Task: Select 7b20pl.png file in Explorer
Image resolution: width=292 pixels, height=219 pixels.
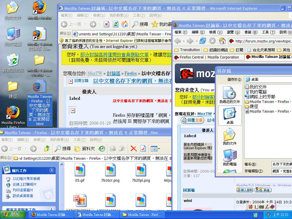Action: (x=141, y=173)
